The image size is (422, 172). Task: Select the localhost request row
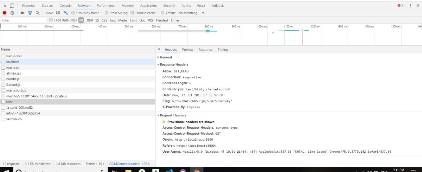click(x=77, y=62)
